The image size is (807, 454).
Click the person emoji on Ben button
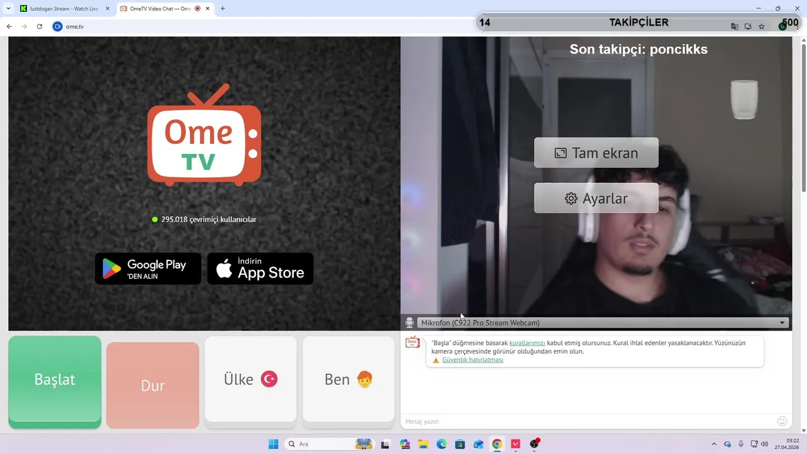click(364, 379)
